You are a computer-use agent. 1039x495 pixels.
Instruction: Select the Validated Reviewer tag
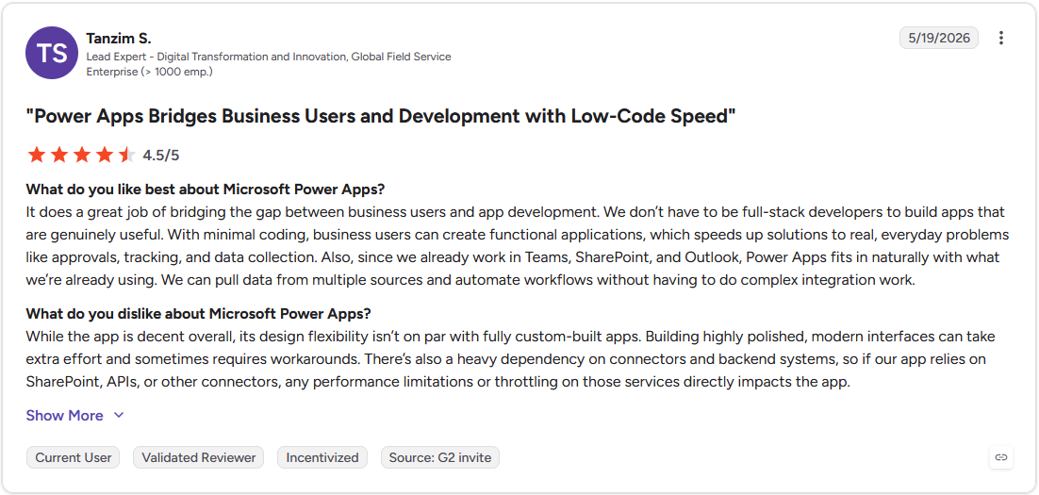199,457
